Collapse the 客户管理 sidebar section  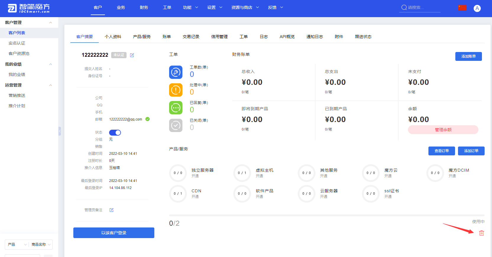tap(51, 22)
